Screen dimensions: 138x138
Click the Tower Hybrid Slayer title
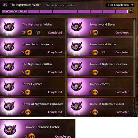point(102,25)
